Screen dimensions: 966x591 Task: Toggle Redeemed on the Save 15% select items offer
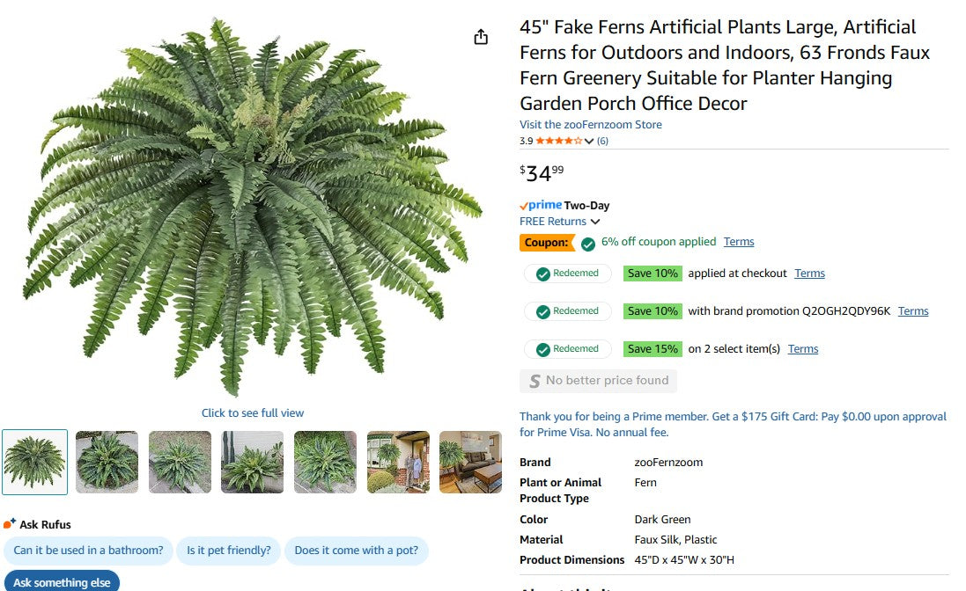(x=568, y=348)
